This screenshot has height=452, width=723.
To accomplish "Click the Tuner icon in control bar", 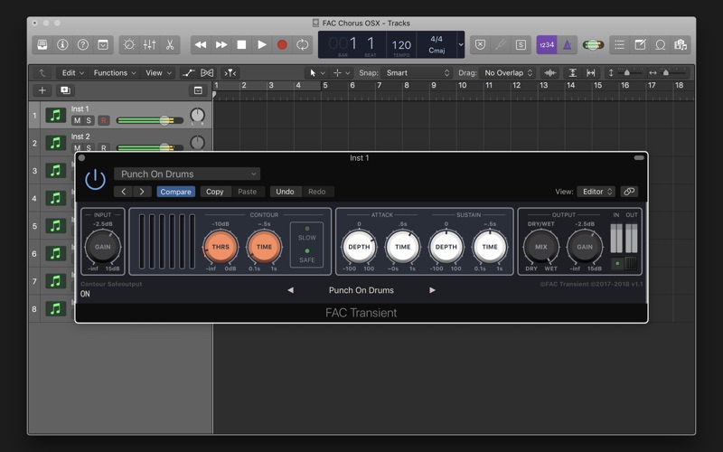I will (x=501, y=44).
